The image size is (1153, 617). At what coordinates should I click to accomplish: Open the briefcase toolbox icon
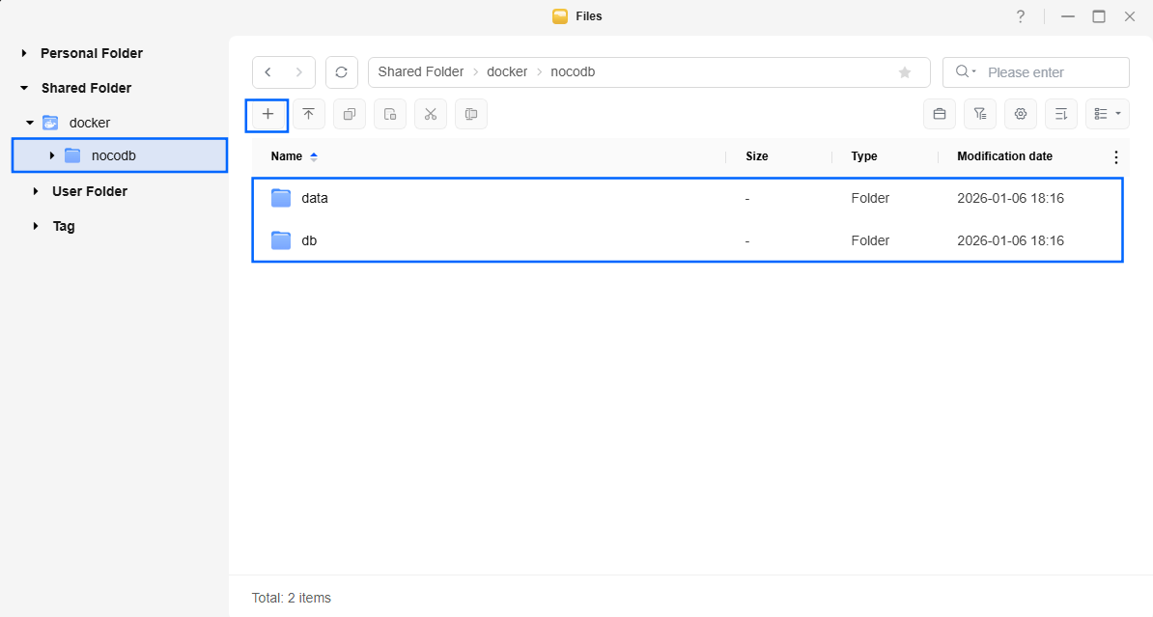coord(939,114)
